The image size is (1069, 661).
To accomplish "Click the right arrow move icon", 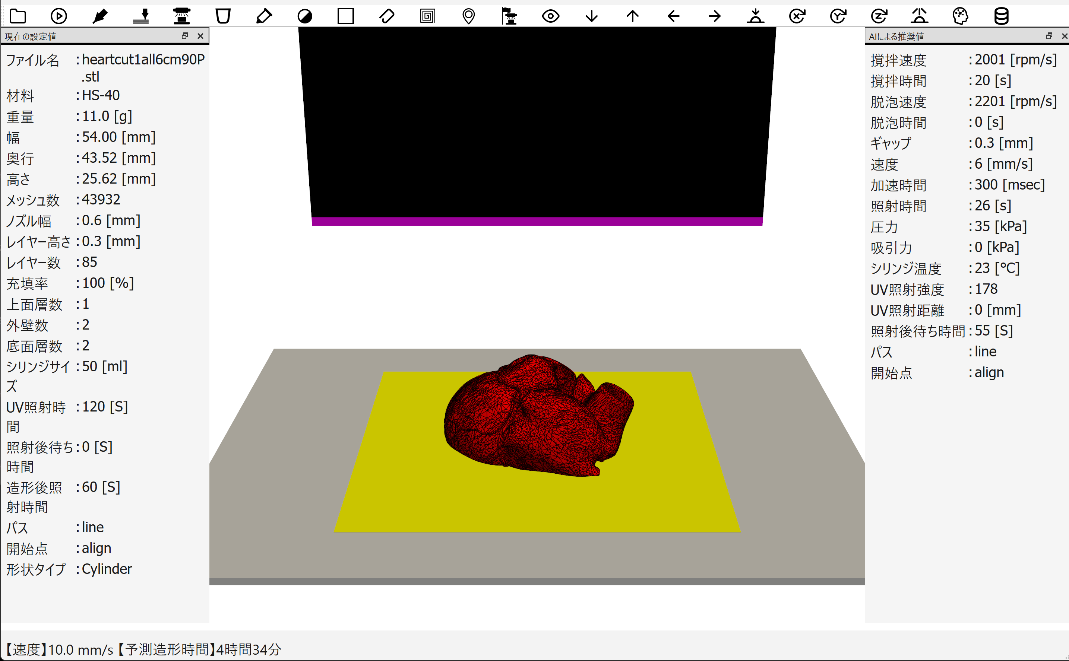I will pos(714,16).
